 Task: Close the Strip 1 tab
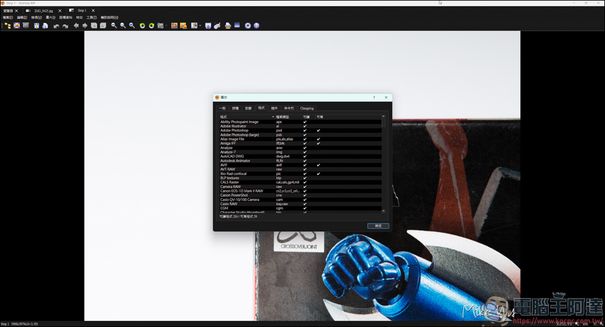pos(93,11)
